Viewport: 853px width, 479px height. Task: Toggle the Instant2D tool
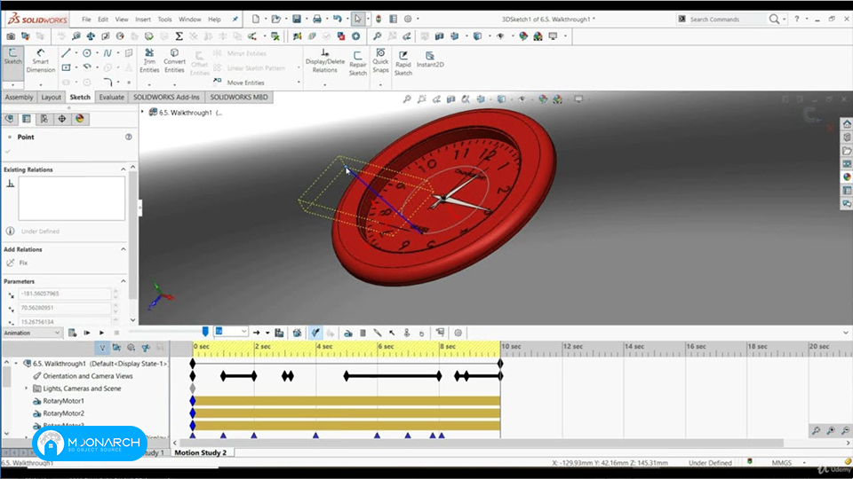pyautogui.click(x=430, y=59)
